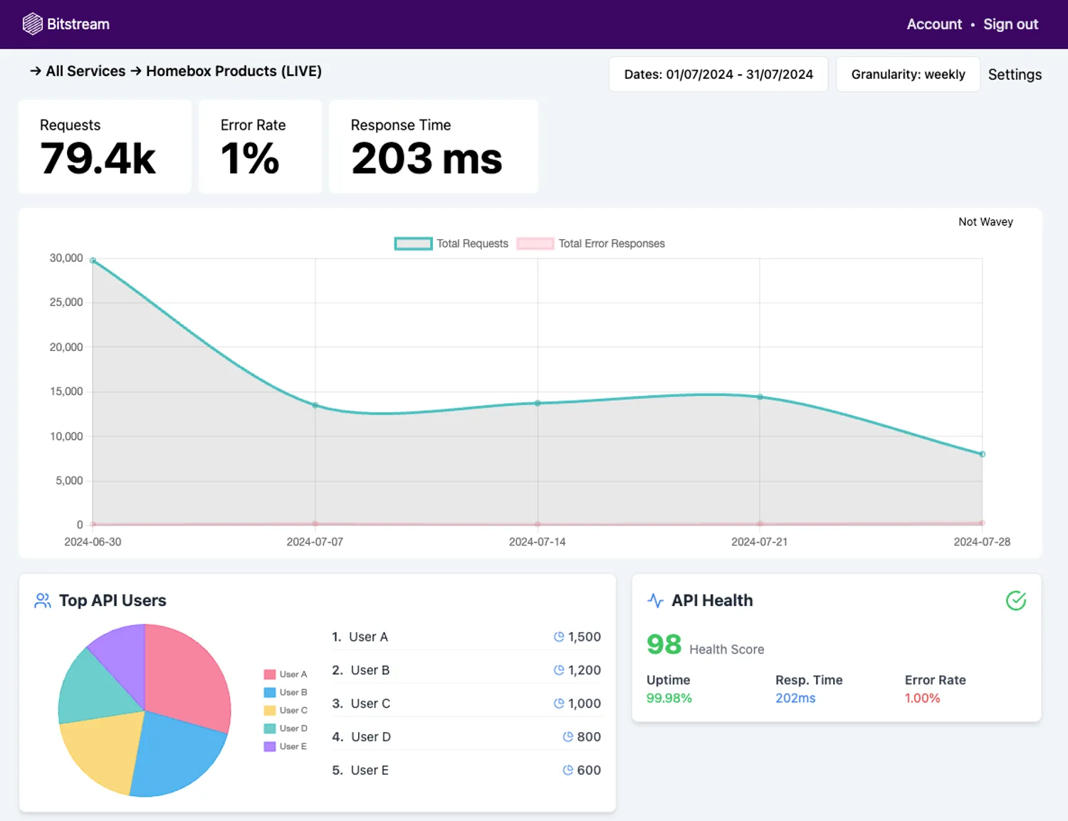Click Resp. Time value 202ms
Image resolution: width=1068 pixels, height=821 pixels.
pos(795,699)
